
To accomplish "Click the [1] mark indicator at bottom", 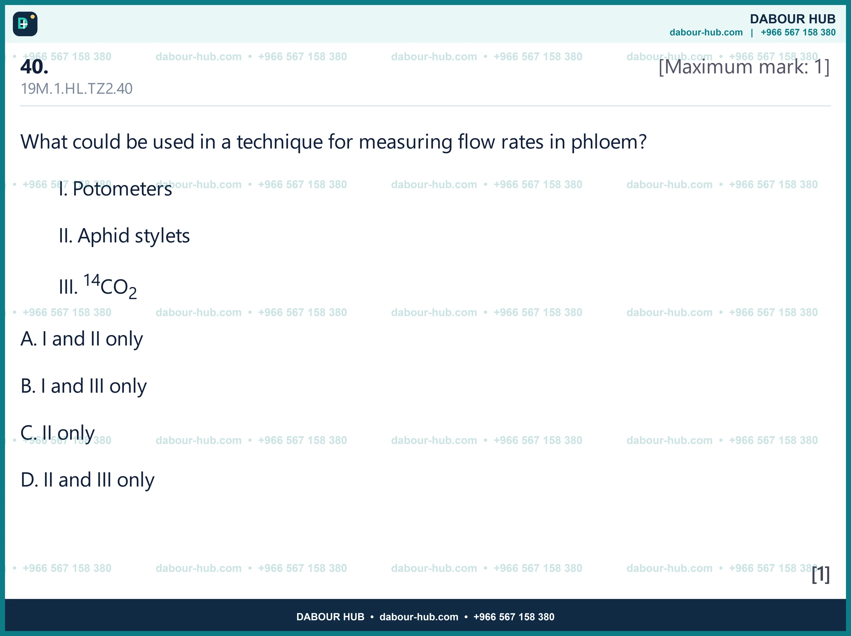I will (x=821, y=574).
